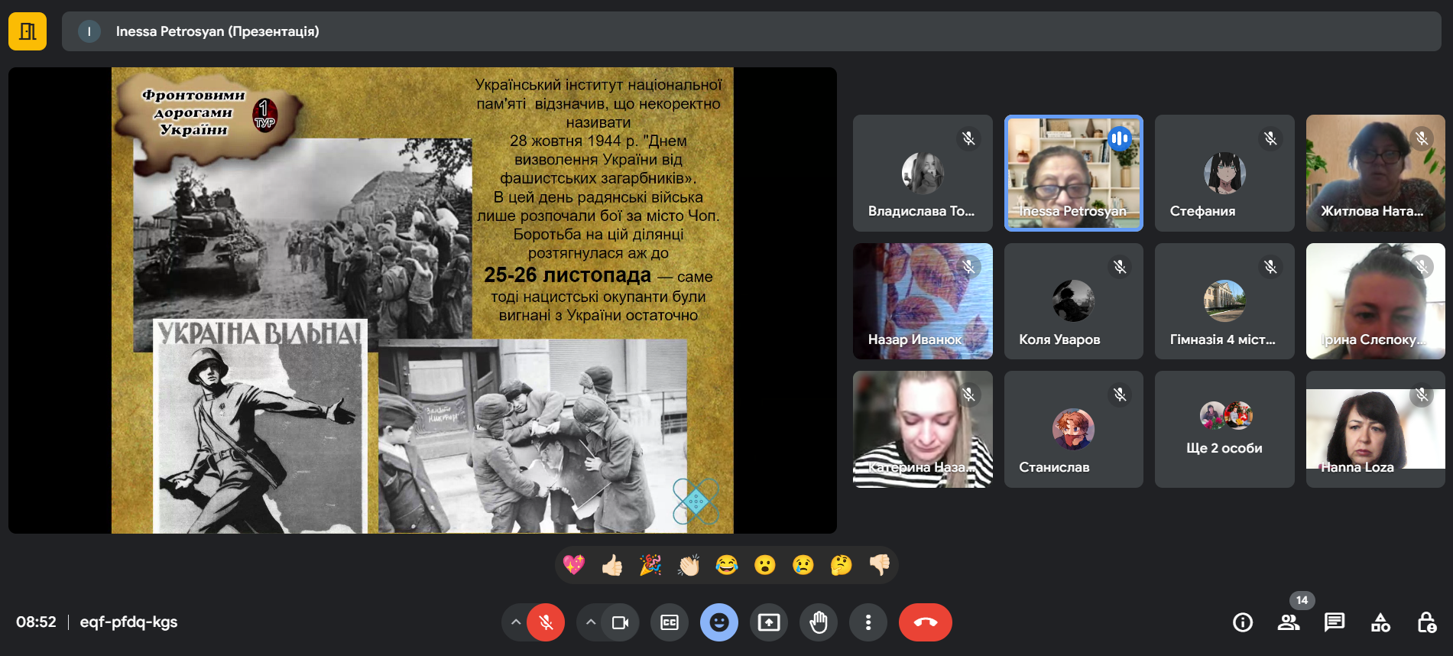The height and width of the screenshot is (656, 1453).
Task: Expand video settings chevron
Action: click(591, 622)
